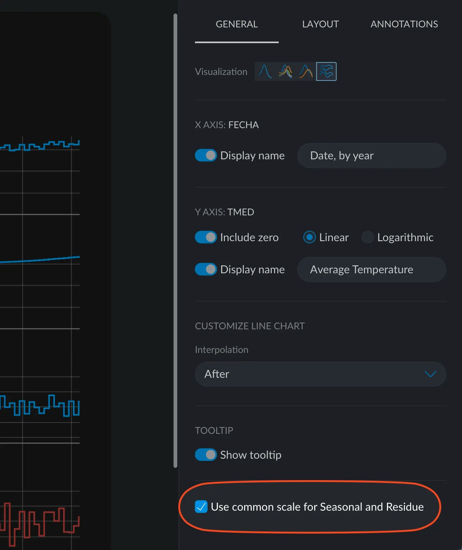
Task: Select the multi-colored lines visualization icon
Action: point(285,71)
